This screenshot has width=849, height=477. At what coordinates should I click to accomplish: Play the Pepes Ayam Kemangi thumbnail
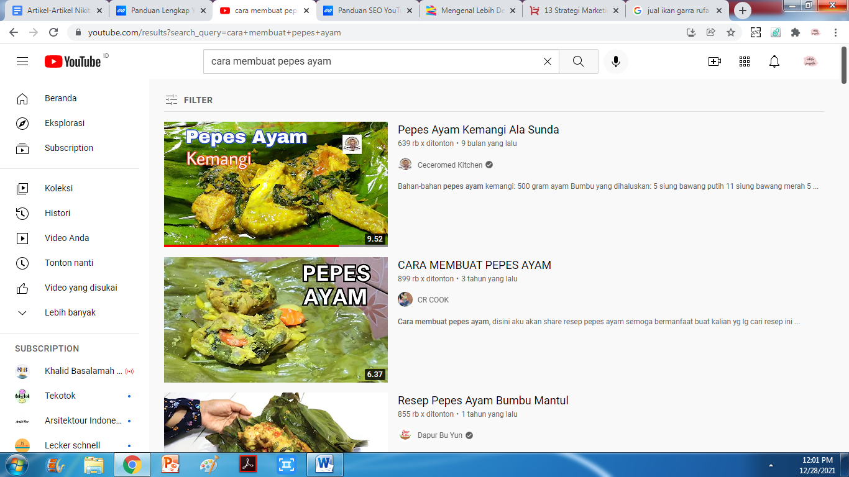[x=276, y=184]
